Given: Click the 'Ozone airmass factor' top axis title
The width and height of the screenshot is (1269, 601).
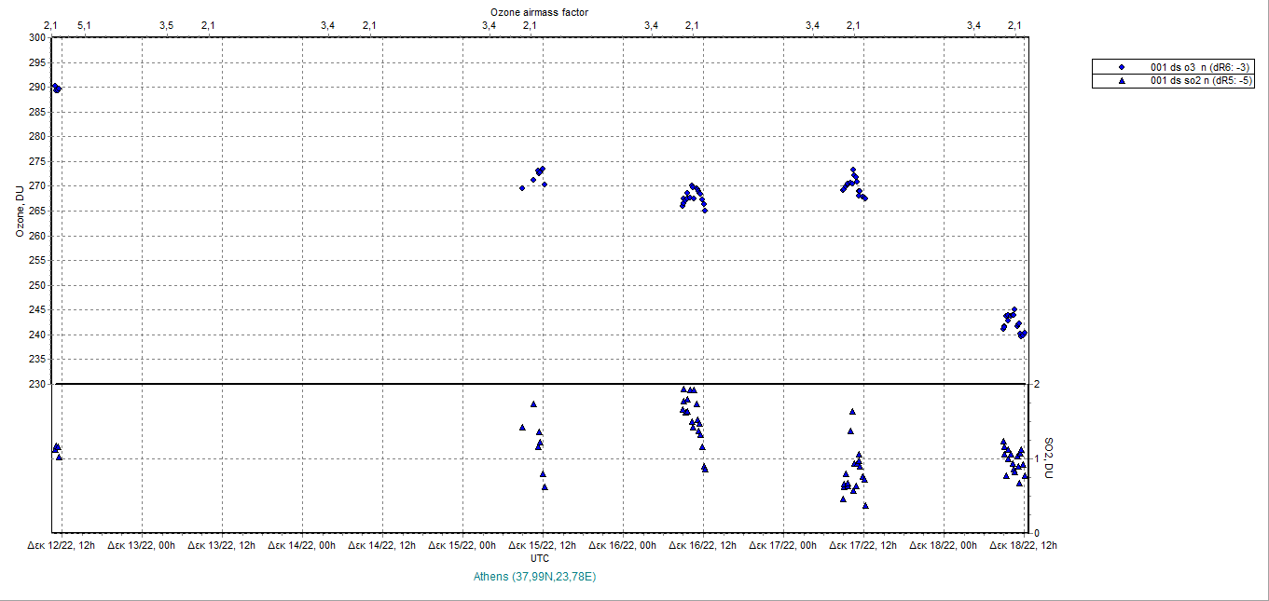Looking at the screenshot, I should pyautogui.click(x=539, y=11).
